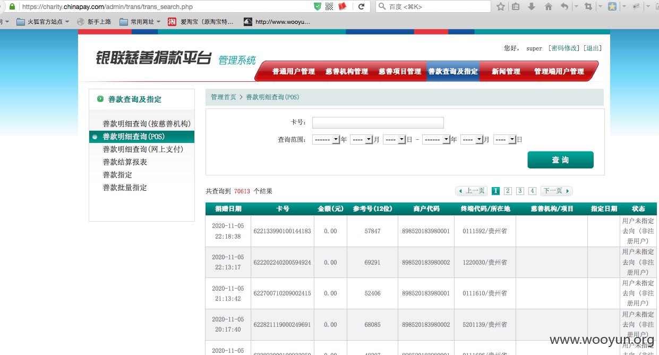The width and height of the screenshot is (659, 355).
Task: Go to 上一页 previous page
Action: [471, 191]
